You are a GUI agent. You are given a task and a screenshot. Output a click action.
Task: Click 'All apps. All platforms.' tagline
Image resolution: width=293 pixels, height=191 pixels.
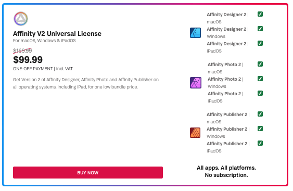point(226,168)
